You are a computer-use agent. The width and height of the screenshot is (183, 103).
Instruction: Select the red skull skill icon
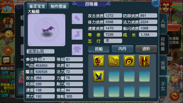click(99, 61)
